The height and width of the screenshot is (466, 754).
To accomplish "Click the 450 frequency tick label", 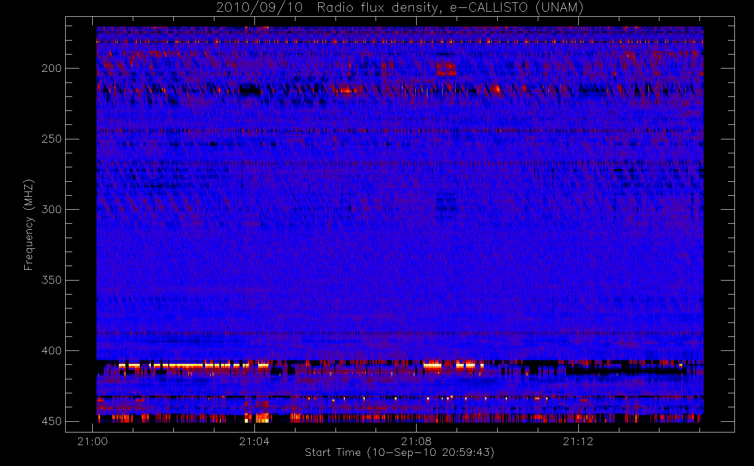I will click(x=51, y=421).
